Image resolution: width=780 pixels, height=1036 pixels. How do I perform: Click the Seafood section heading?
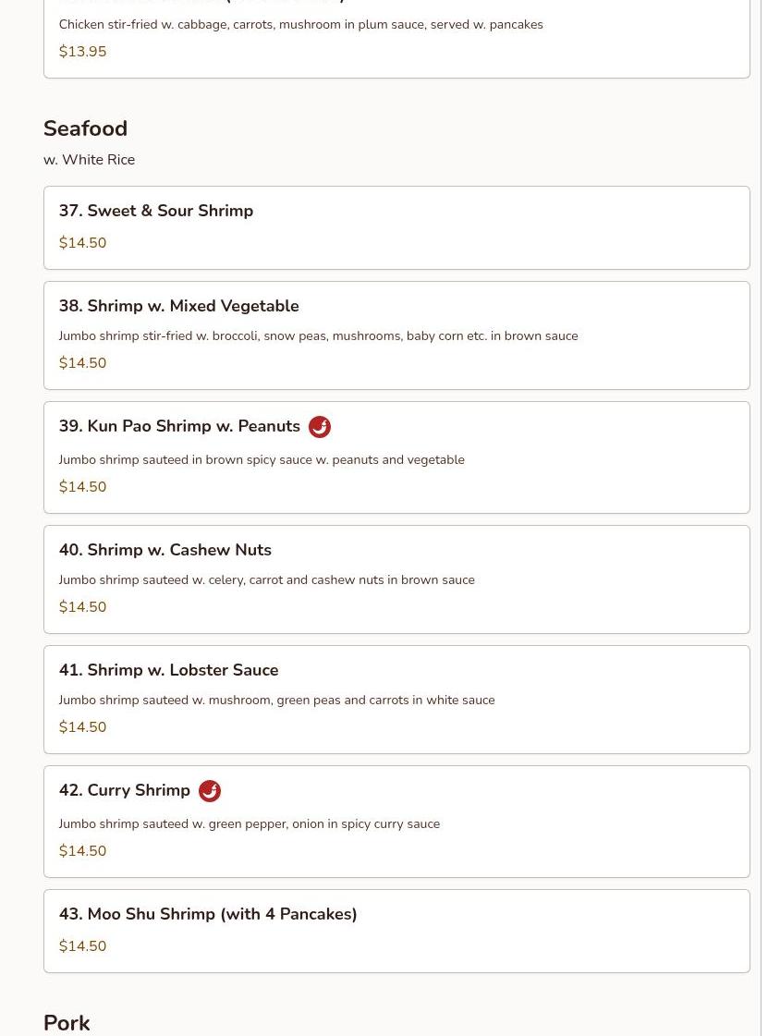[x=85, y=128]
